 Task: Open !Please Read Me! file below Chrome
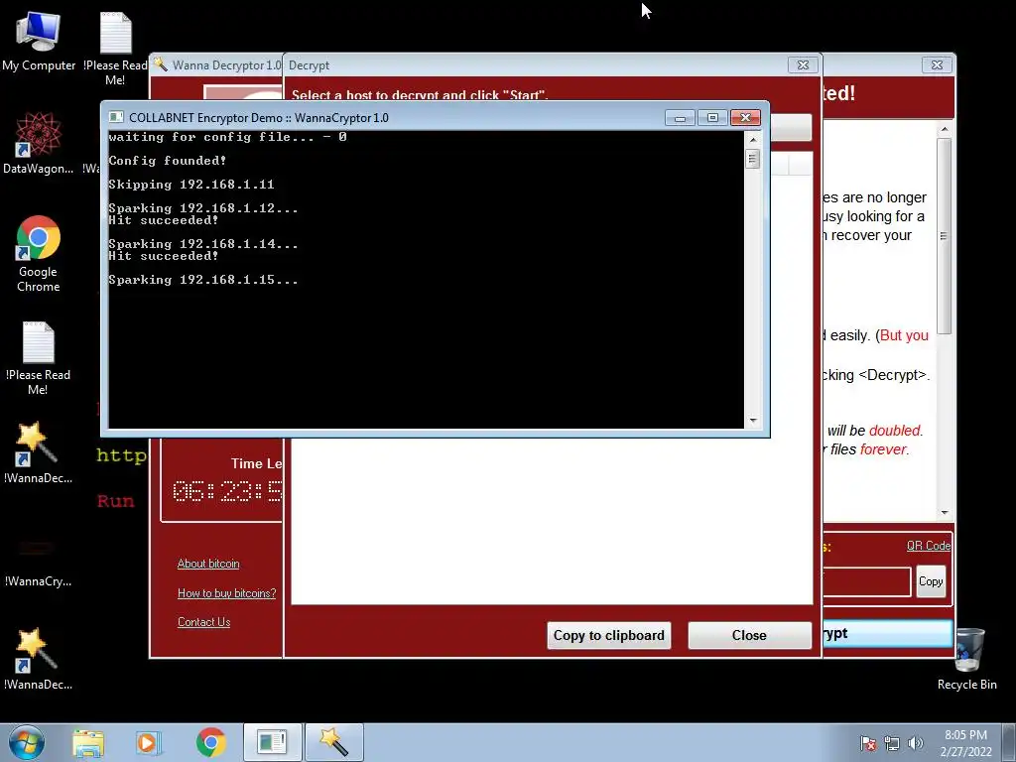(39, 357)
